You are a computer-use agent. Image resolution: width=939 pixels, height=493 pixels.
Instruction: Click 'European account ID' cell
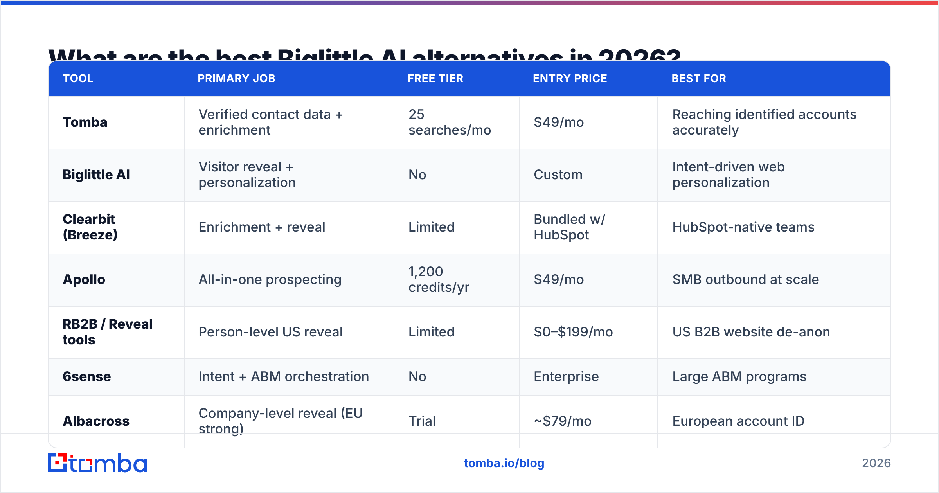(774, 421)
